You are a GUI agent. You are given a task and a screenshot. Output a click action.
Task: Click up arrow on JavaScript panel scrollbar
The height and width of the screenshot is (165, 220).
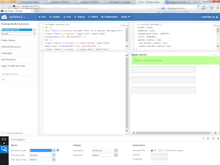(127, 55)
